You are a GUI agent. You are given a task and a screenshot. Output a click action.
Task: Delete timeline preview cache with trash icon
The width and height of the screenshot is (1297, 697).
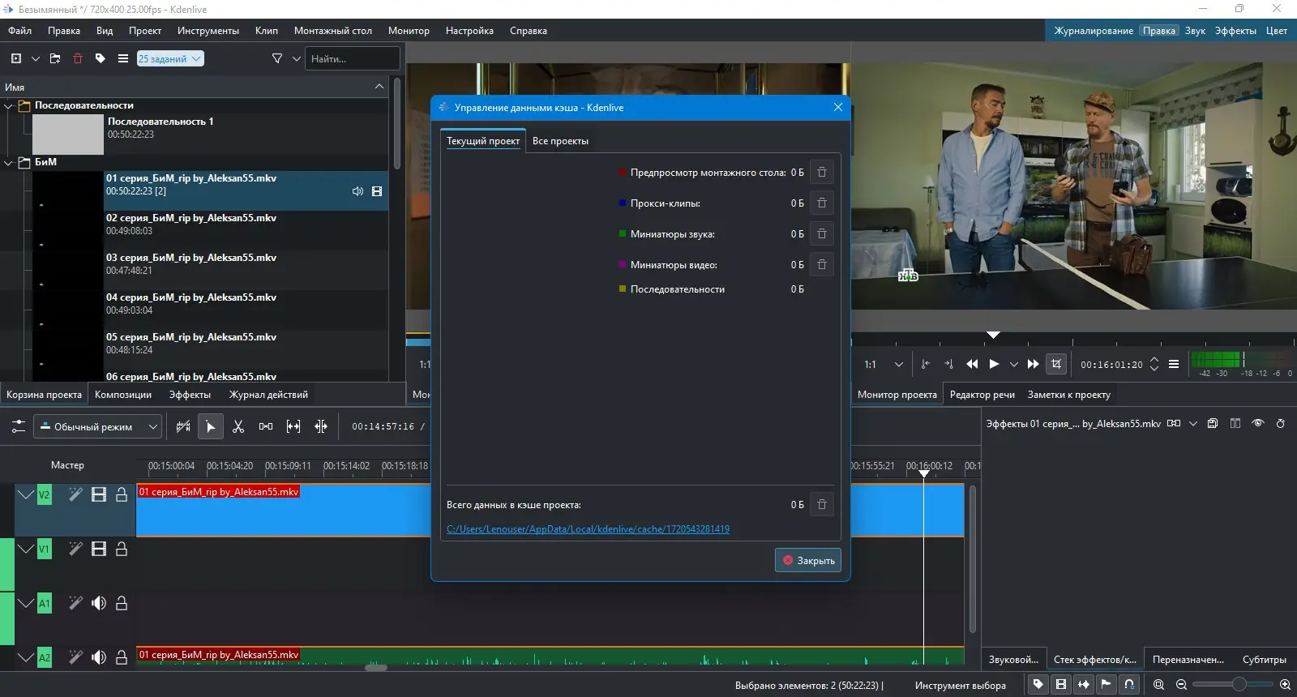pos(821,172)
